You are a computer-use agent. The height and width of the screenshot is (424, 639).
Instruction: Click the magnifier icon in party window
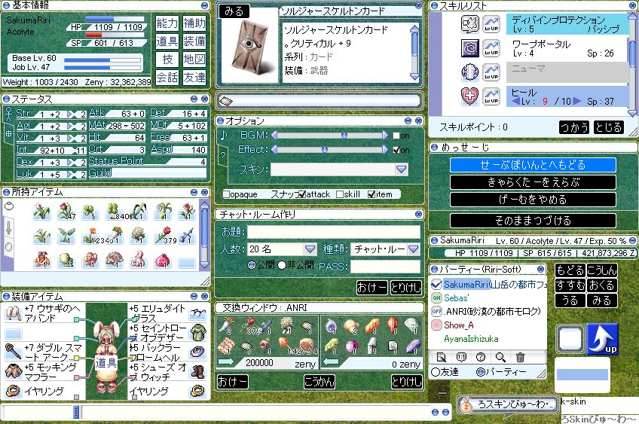pos(500,357)
